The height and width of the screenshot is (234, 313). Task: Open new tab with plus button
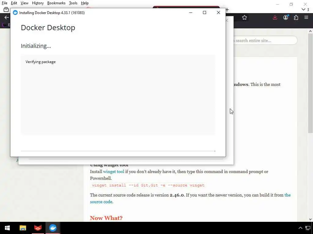click(227, 9)
